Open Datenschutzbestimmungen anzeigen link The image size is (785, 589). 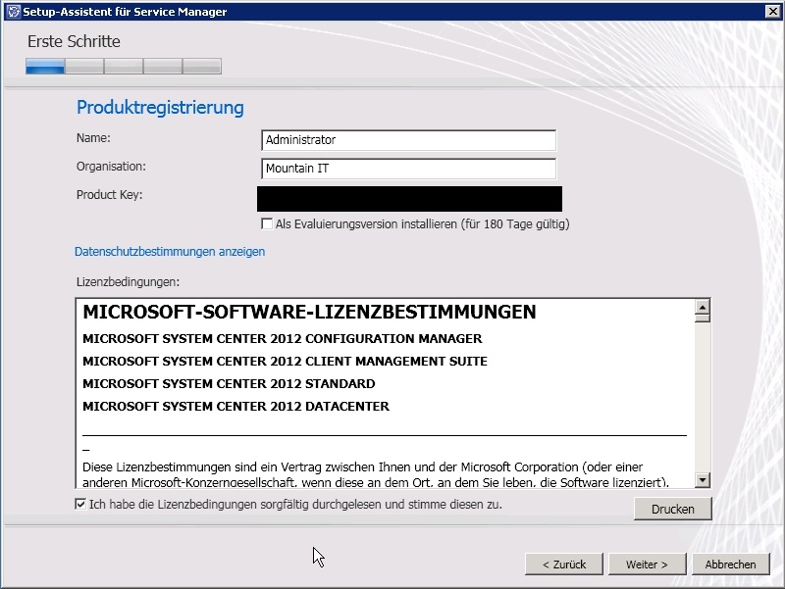coord(170,252)
